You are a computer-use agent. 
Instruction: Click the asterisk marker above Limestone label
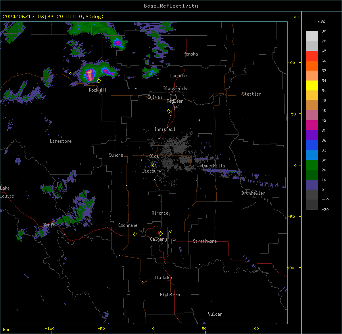pyautogui.click(x=61, y=137)
